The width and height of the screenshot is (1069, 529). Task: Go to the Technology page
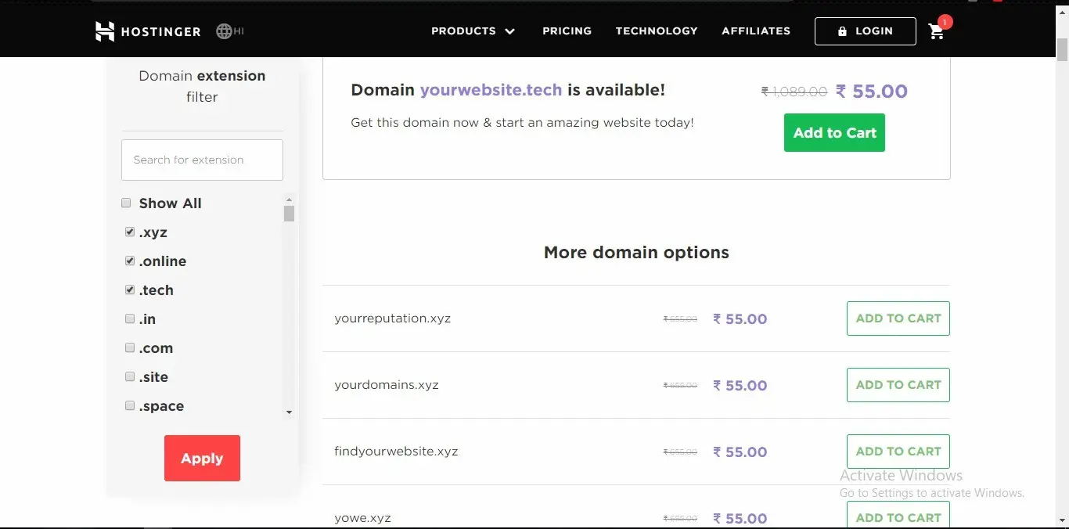657,31
